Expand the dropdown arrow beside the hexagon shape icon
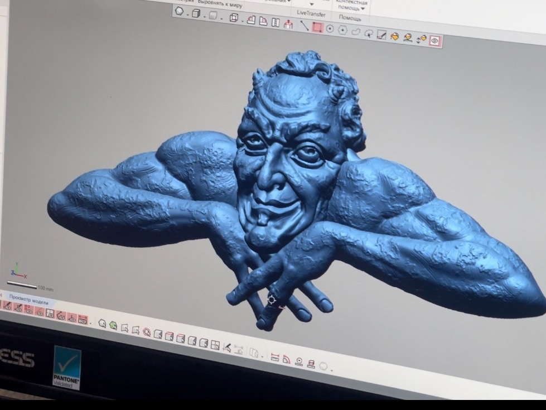The image size is (546, 410). [189, 13]
